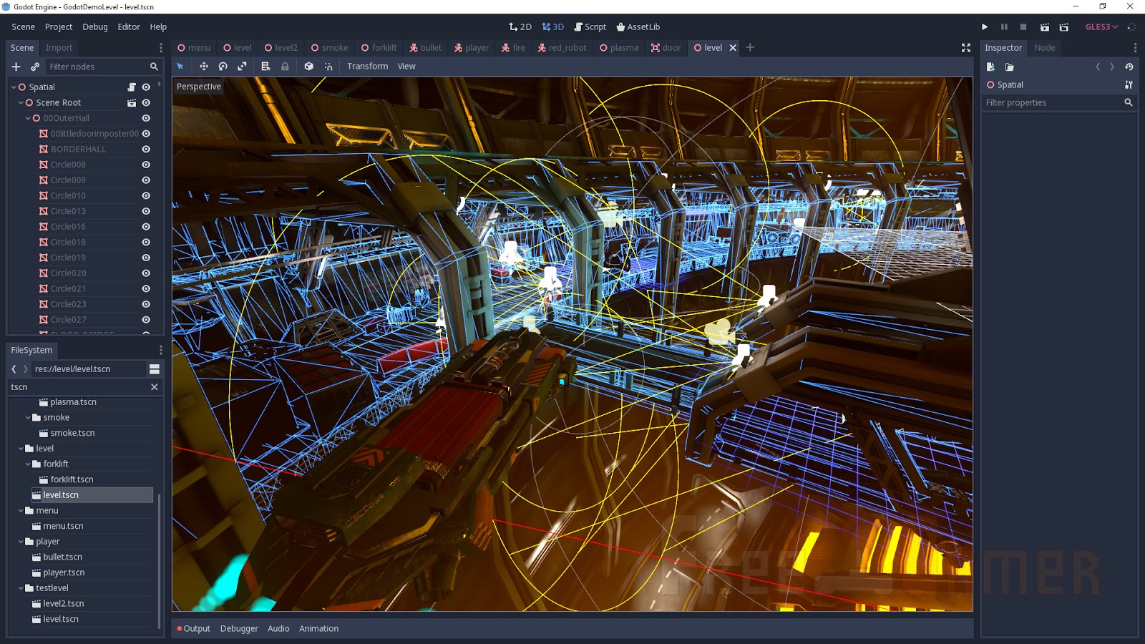Toggle visibility of Circle013 node
This screenshot has height=644, width=1145.
coord(146,211)
